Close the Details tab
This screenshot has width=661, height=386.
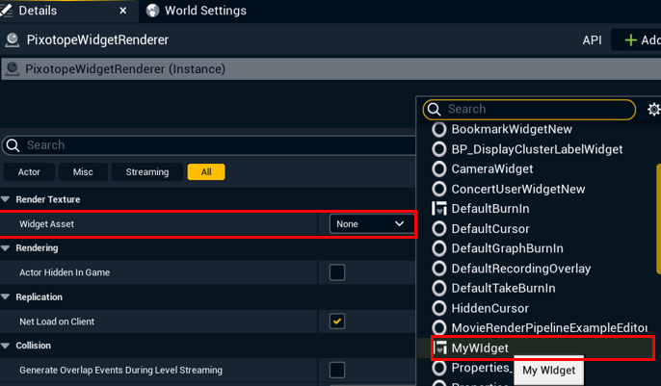[123, 11]
